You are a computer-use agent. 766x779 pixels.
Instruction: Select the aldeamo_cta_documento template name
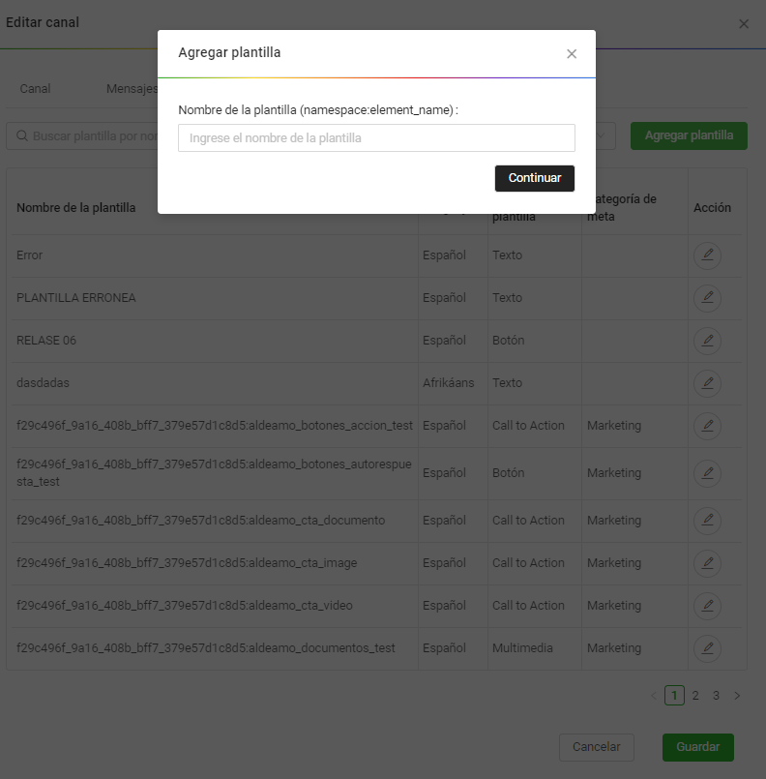tap(200, 521)
